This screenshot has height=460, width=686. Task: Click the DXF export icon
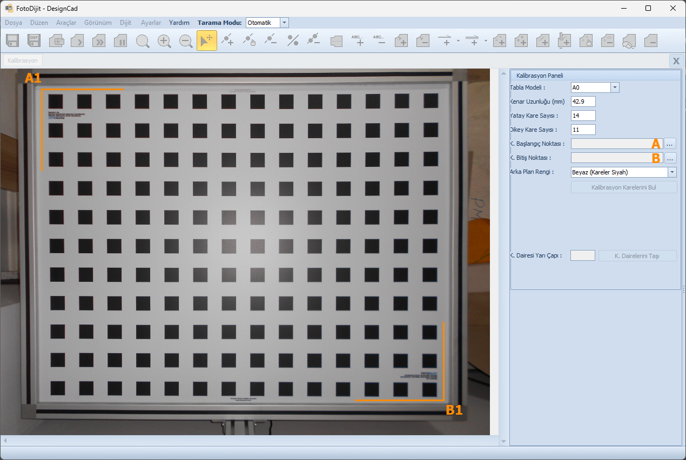pos(35,41)
